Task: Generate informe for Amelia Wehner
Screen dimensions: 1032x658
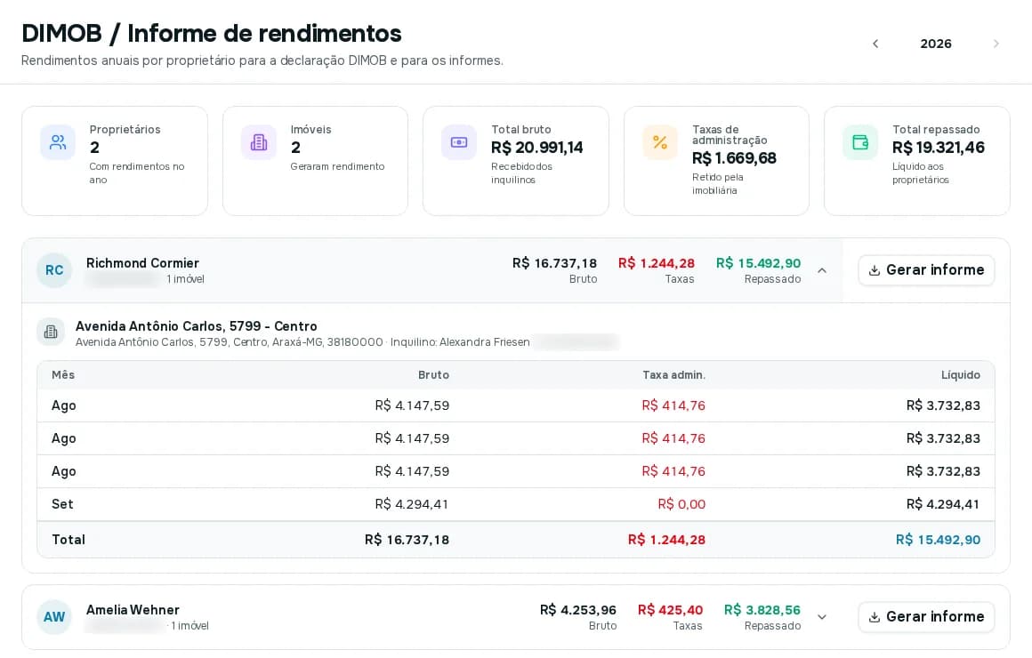Action: [x=926, y=617]
